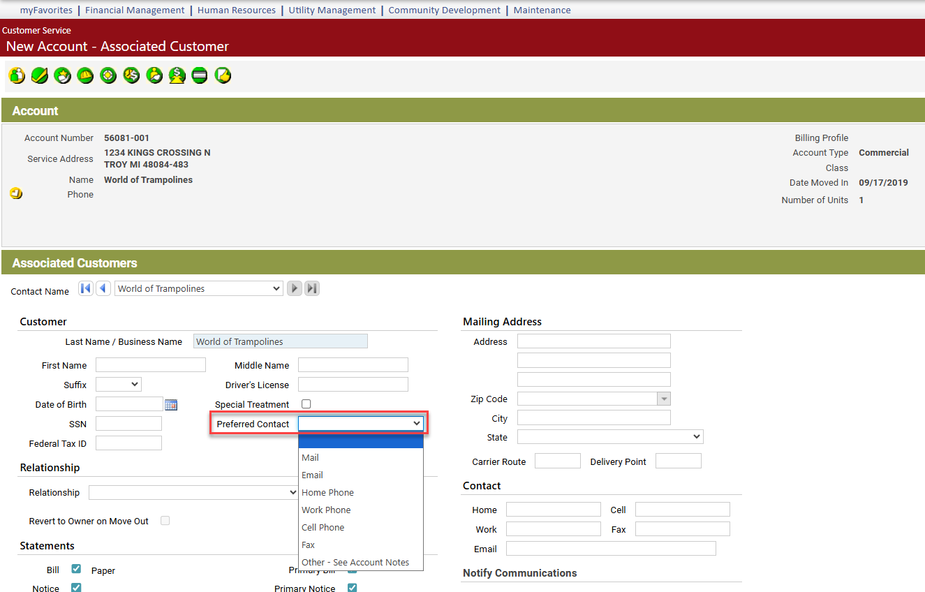The height and width of the screenshot is (592, 925).
Task: Select Work Phone option in the list
Action: click(326, 510)
